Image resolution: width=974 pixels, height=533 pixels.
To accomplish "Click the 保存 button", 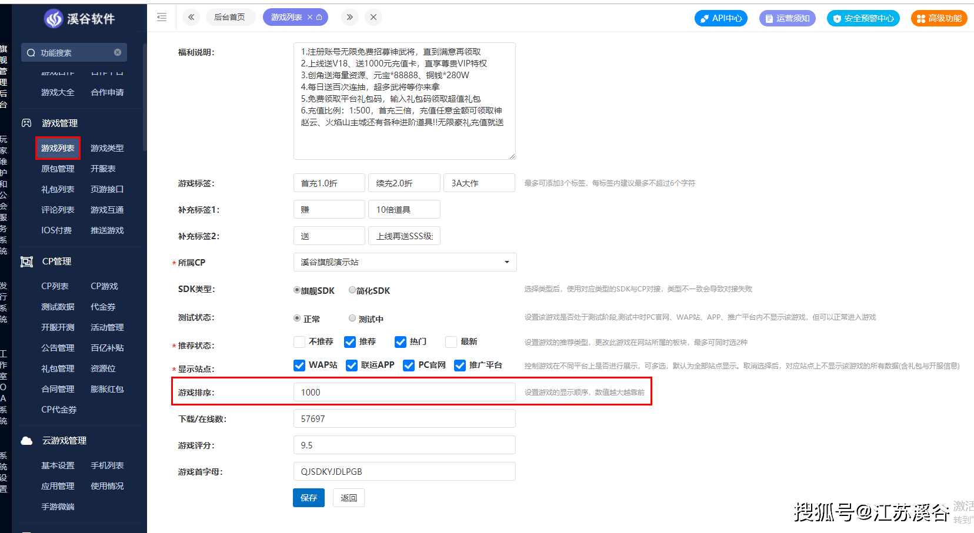I will point(309,498).
